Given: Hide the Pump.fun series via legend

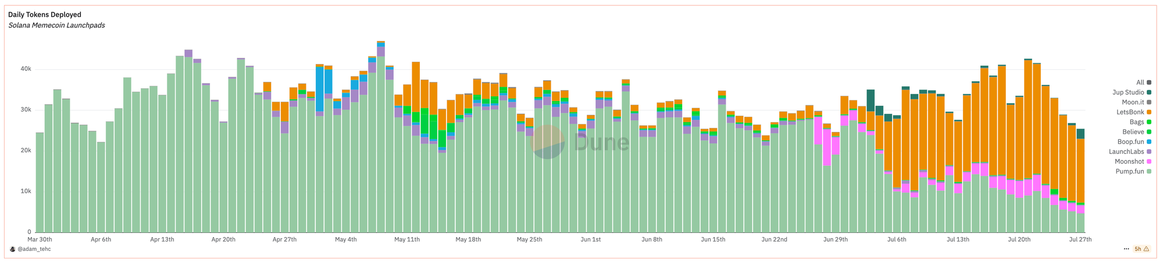Looking at the screenshot, I should [1132, 171].
